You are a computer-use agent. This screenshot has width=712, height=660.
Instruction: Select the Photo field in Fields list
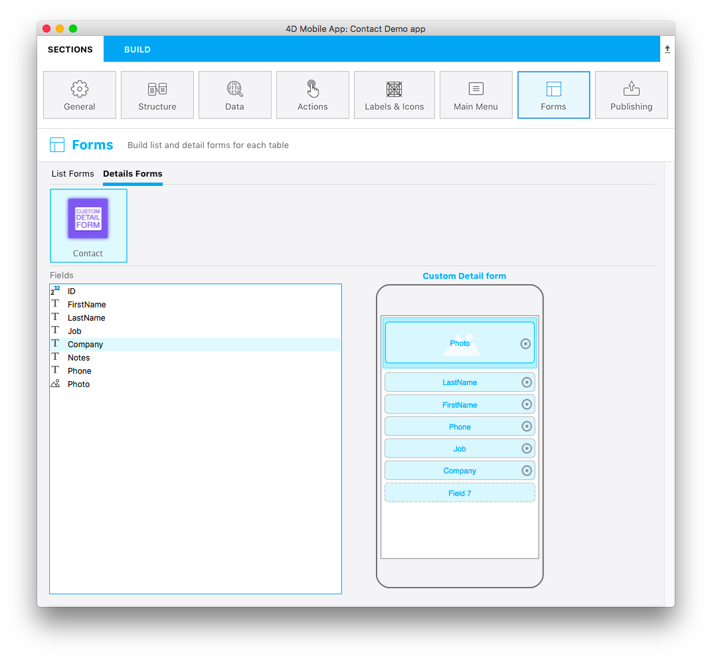pyautogui.click(x=196, y=384)
